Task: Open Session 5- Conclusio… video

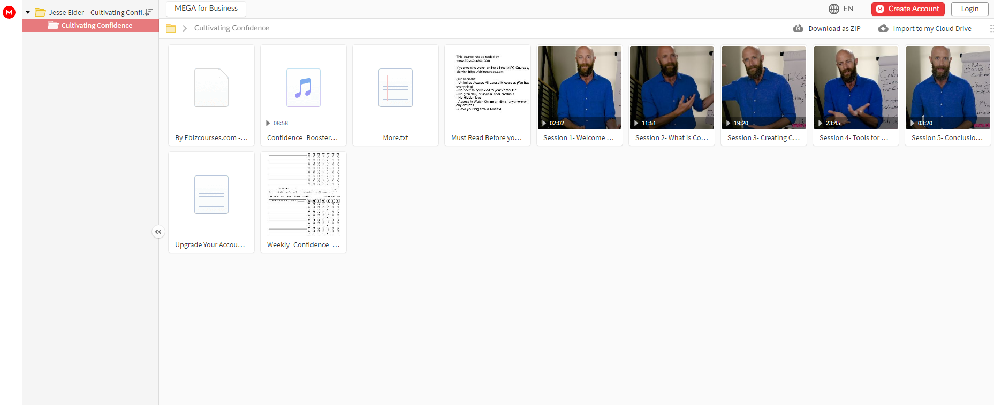Action: click(x=948, y=87)
